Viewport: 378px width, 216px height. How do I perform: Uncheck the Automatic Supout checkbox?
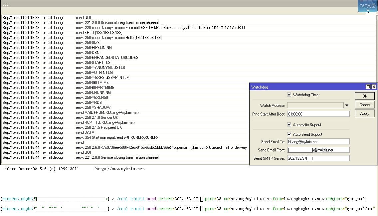(289, 124)
